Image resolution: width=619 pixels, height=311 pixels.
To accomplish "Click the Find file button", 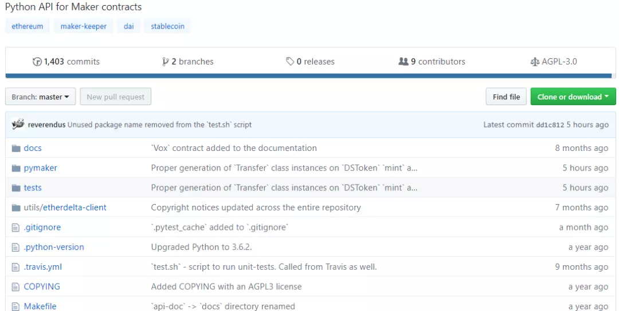I will [506, 97].
